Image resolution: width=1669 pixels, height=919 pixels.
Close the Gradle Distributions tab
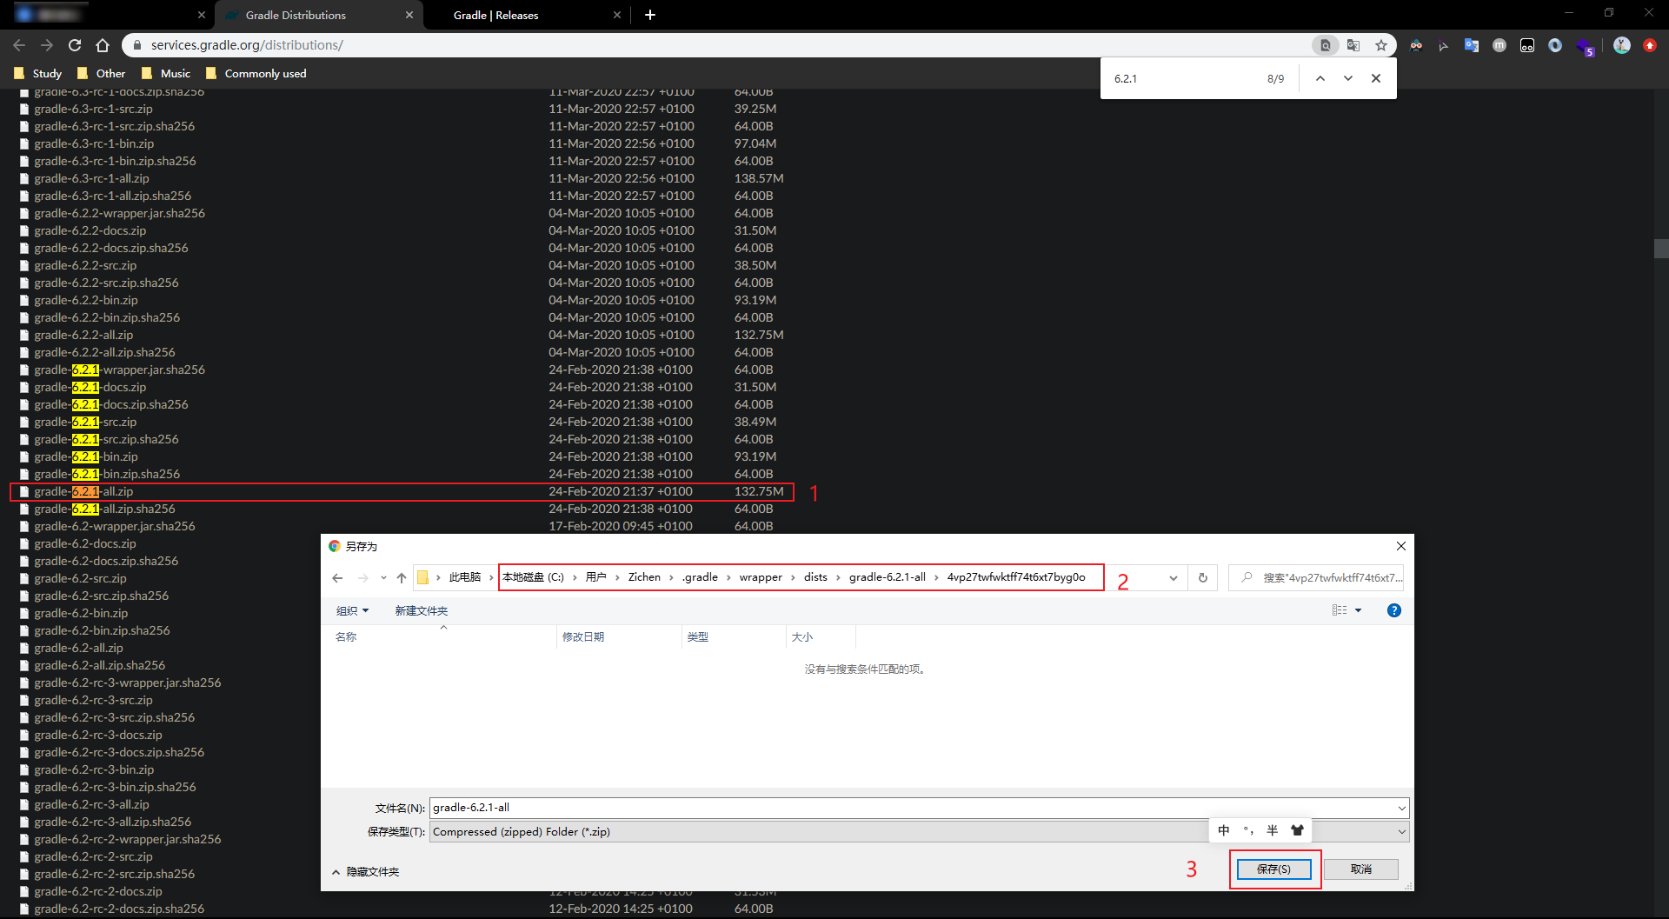click(409, 15)
